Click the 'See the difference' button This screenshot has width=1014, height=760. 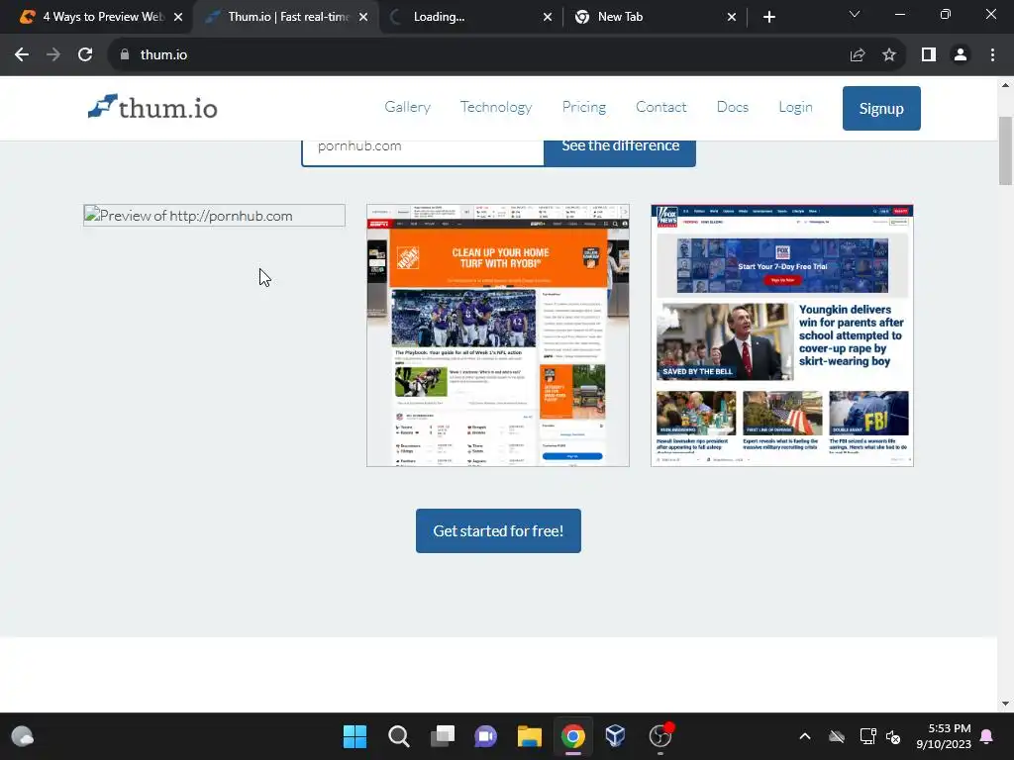coord(620,153)
